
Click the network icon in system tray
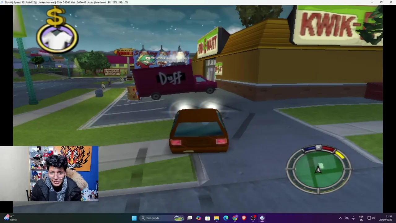[369, 218]
